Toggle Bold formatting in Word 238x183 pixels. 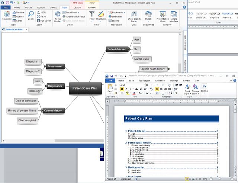pyautogui.click(x=122, y=89)
